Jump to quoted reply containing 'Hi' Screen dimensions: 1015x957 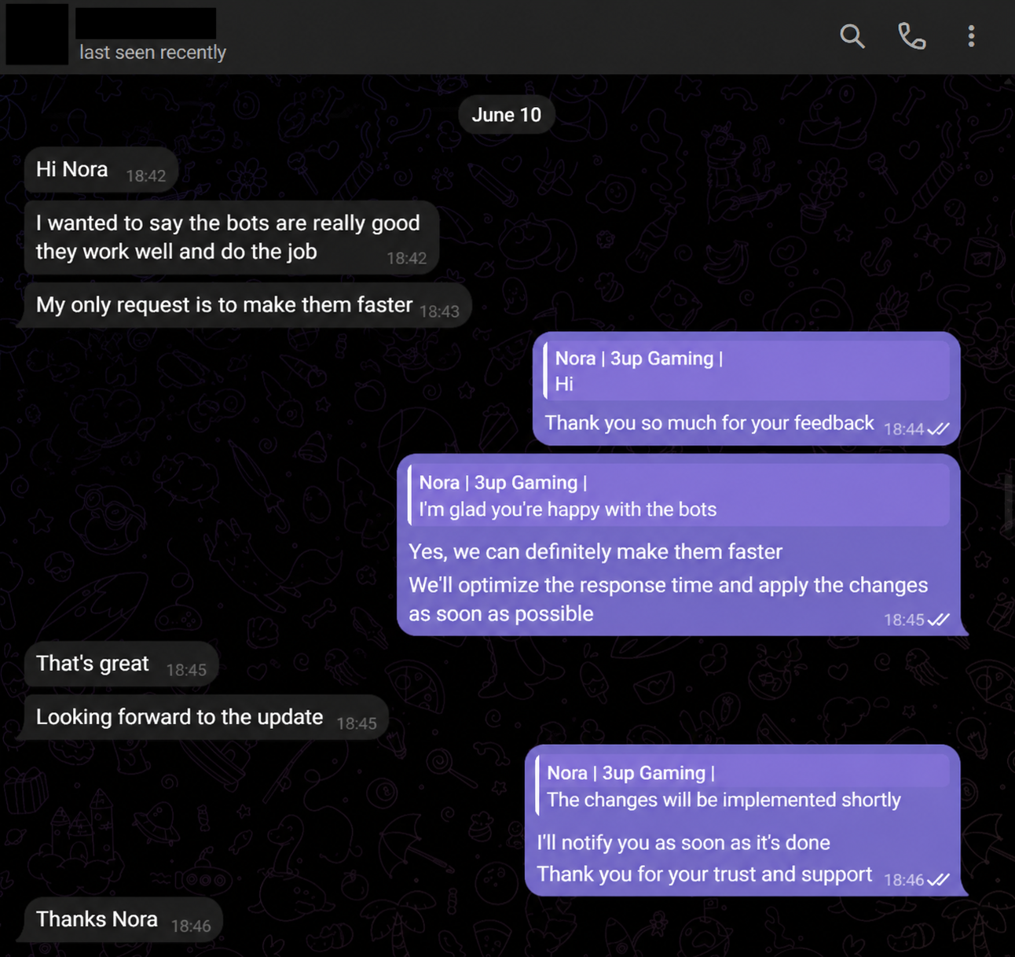coord(746,370)
